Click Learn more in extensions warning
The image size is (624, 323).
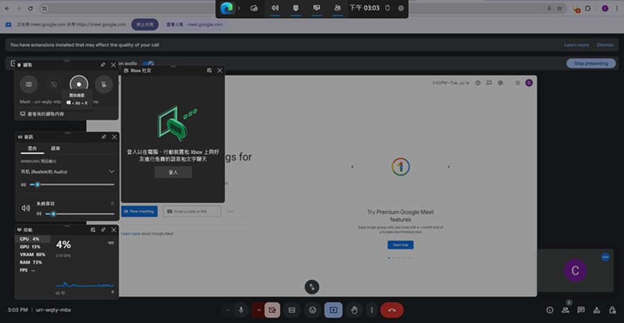tap(576, 45)
